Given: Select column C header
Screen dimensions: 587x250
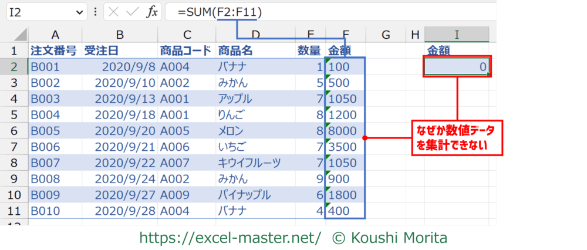Looking at the screenshot, I should click(x=185, y=35).
